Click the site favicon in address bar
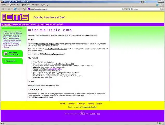This screenshot has height=125, width=165. 29,9
